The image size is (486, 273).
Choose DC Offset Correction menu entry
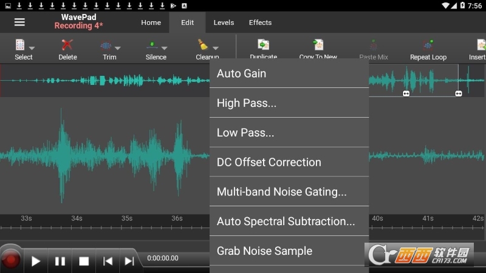point(289,162)
